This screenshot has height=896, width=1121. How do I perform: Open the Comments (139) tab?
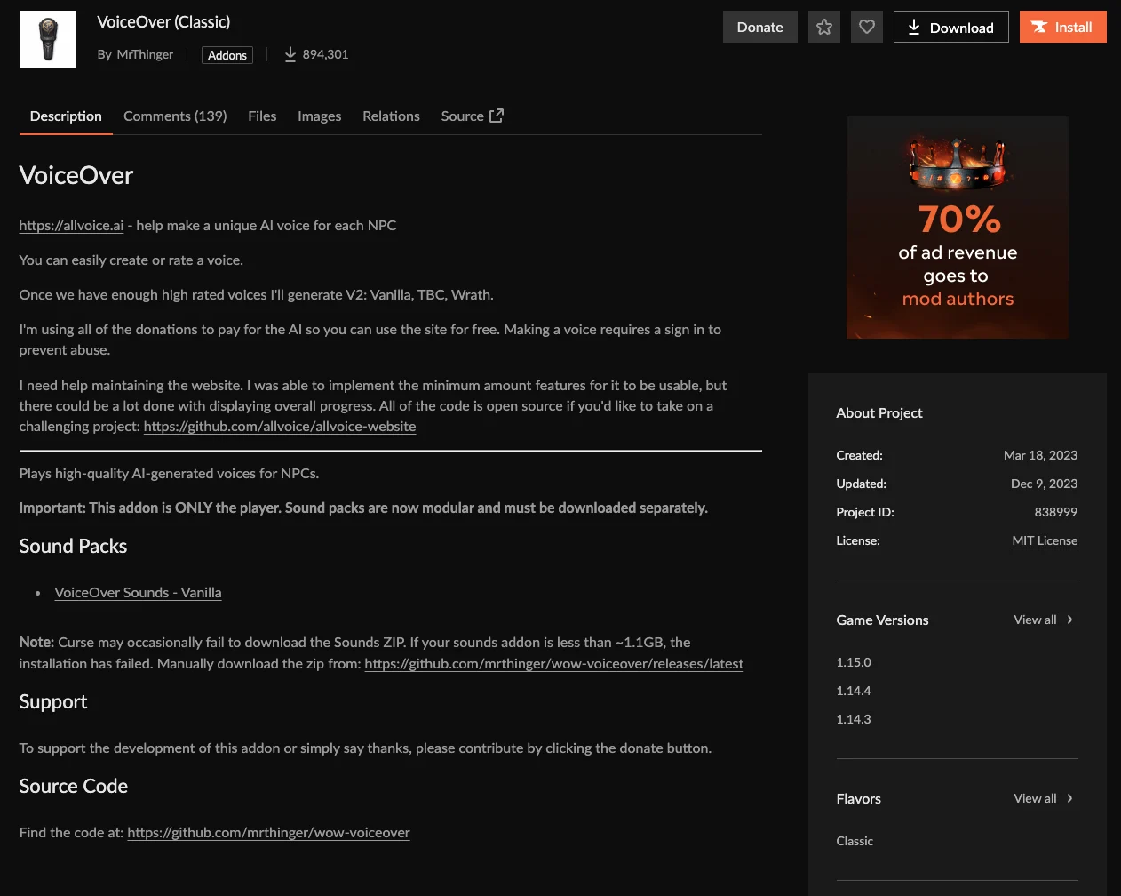tap(175, 116)
